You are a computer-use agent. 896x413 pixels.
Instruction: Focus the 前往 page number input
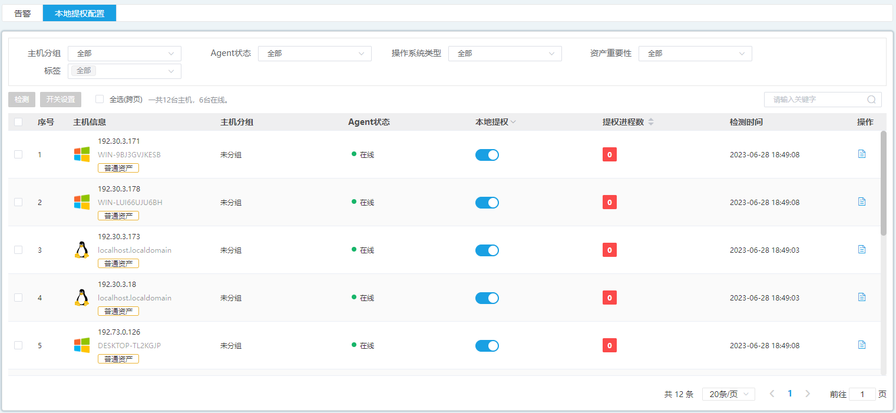862,394
